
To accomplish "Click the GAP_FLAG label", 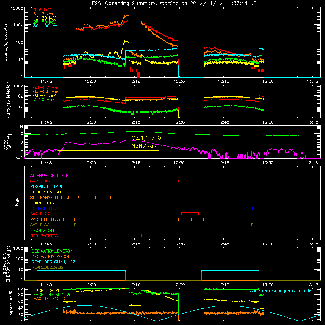I will point(40,181).
